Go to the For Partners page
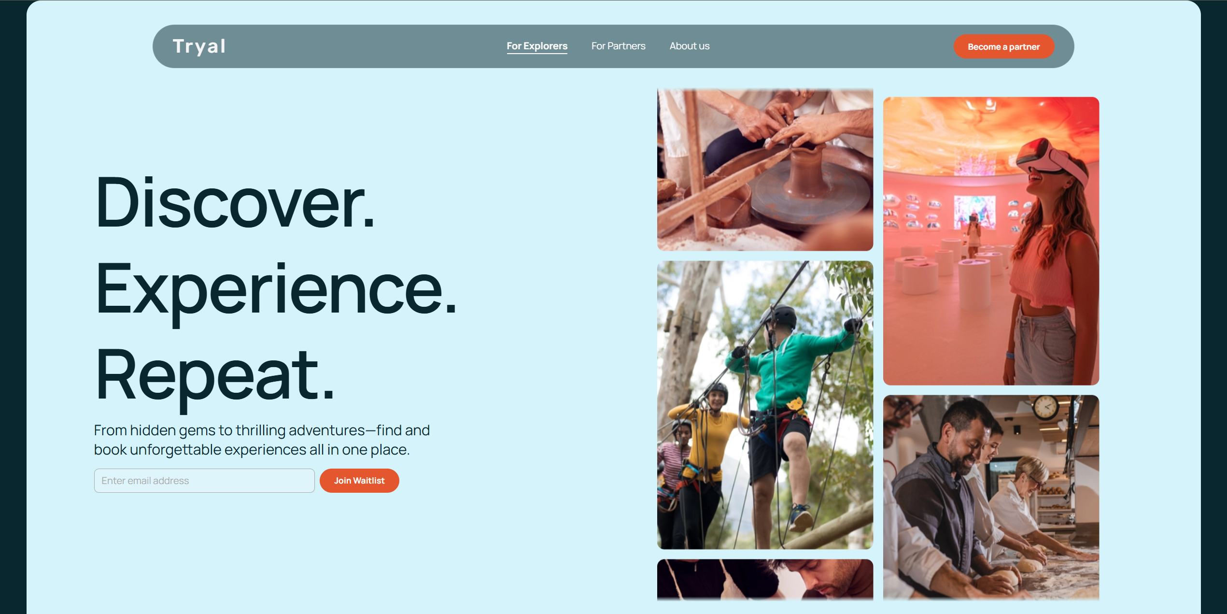The width and height of the screenshot is (1227, 614). [618, 46]
